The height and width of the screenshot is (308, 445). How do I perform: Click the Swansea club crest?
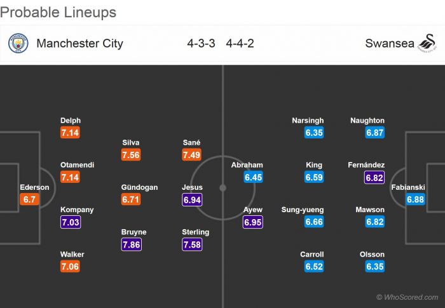(x=424, y=44)
